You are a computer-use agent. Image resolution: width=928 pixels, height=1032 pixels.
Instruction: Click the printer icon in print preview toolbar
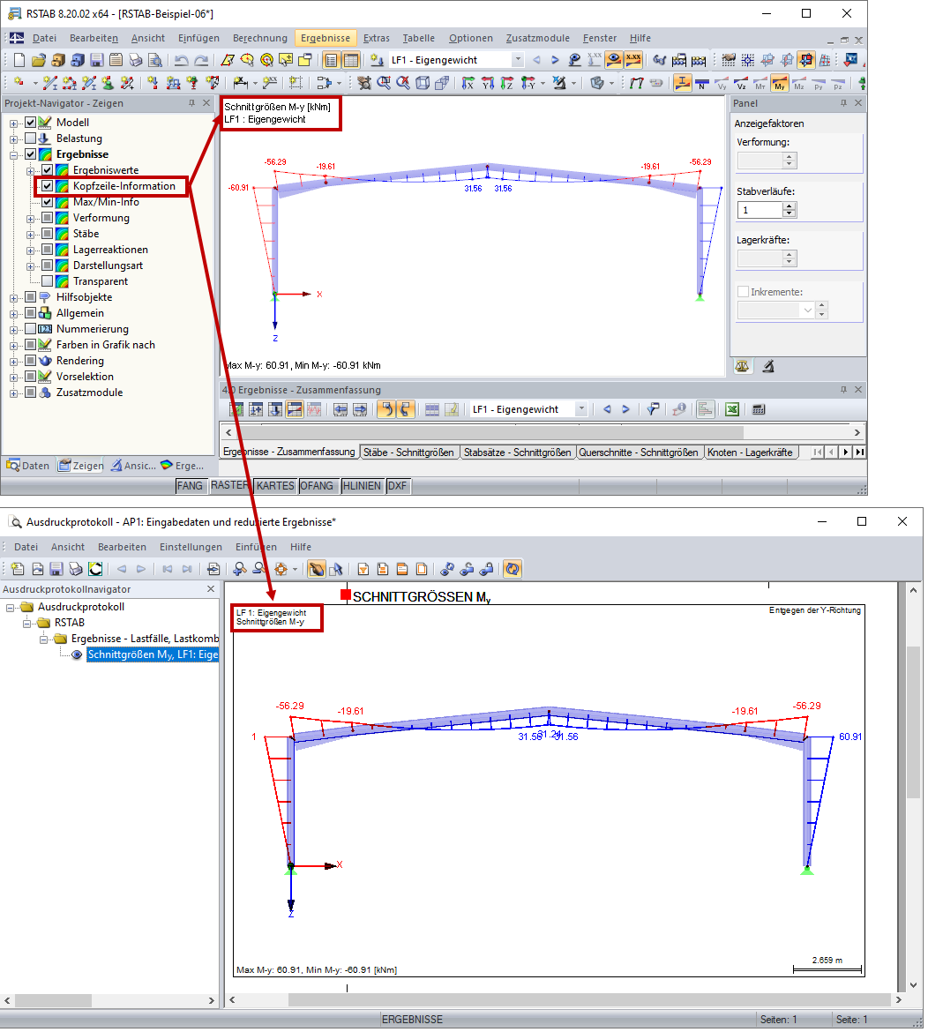point(76,569)
